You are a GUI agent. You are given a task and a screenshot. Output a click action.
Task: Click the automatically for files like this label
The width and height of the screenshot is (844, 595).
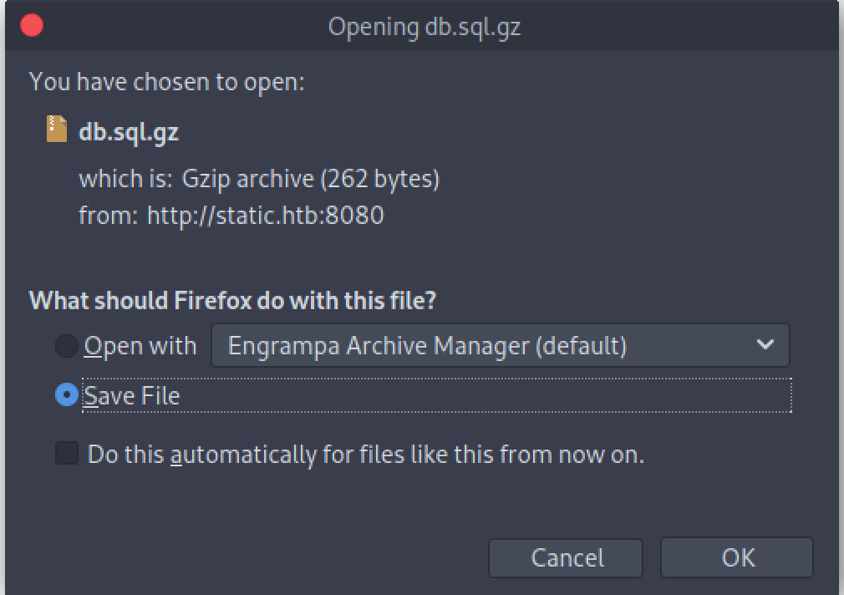pyautogui.click(x=366, y=455)
